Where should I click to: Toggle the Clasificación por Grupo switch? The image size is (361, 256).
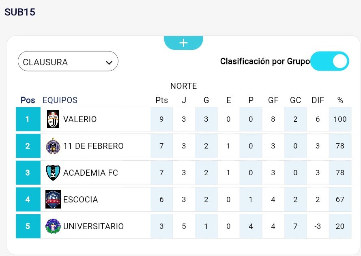coord(330,61)
